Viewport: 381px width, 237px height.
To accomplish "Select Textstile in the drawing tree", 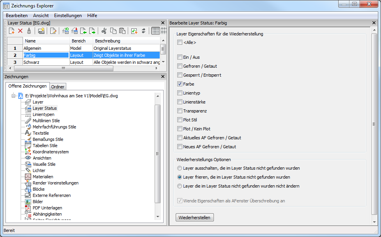I will click(x=41, y=133).
